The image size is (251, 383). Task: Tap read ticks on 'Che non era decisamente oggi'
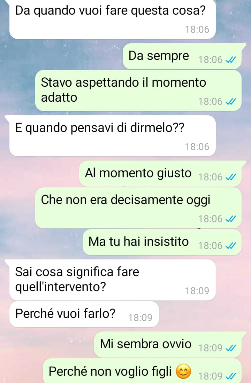coord(231,219)
